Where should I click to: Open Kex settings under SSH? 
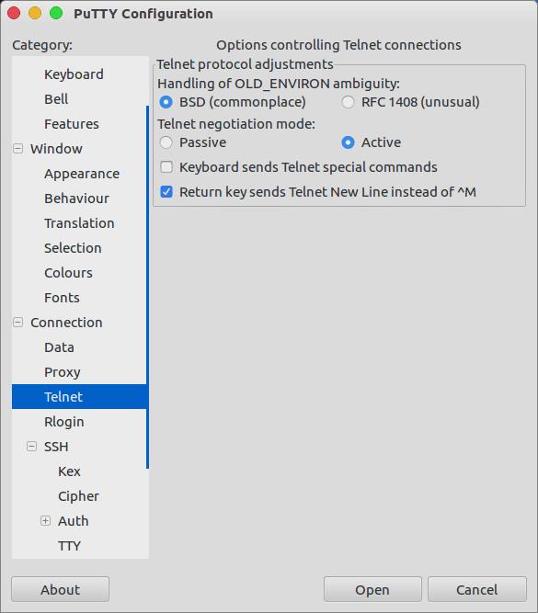pyautogui.click(x=69, y=471)
